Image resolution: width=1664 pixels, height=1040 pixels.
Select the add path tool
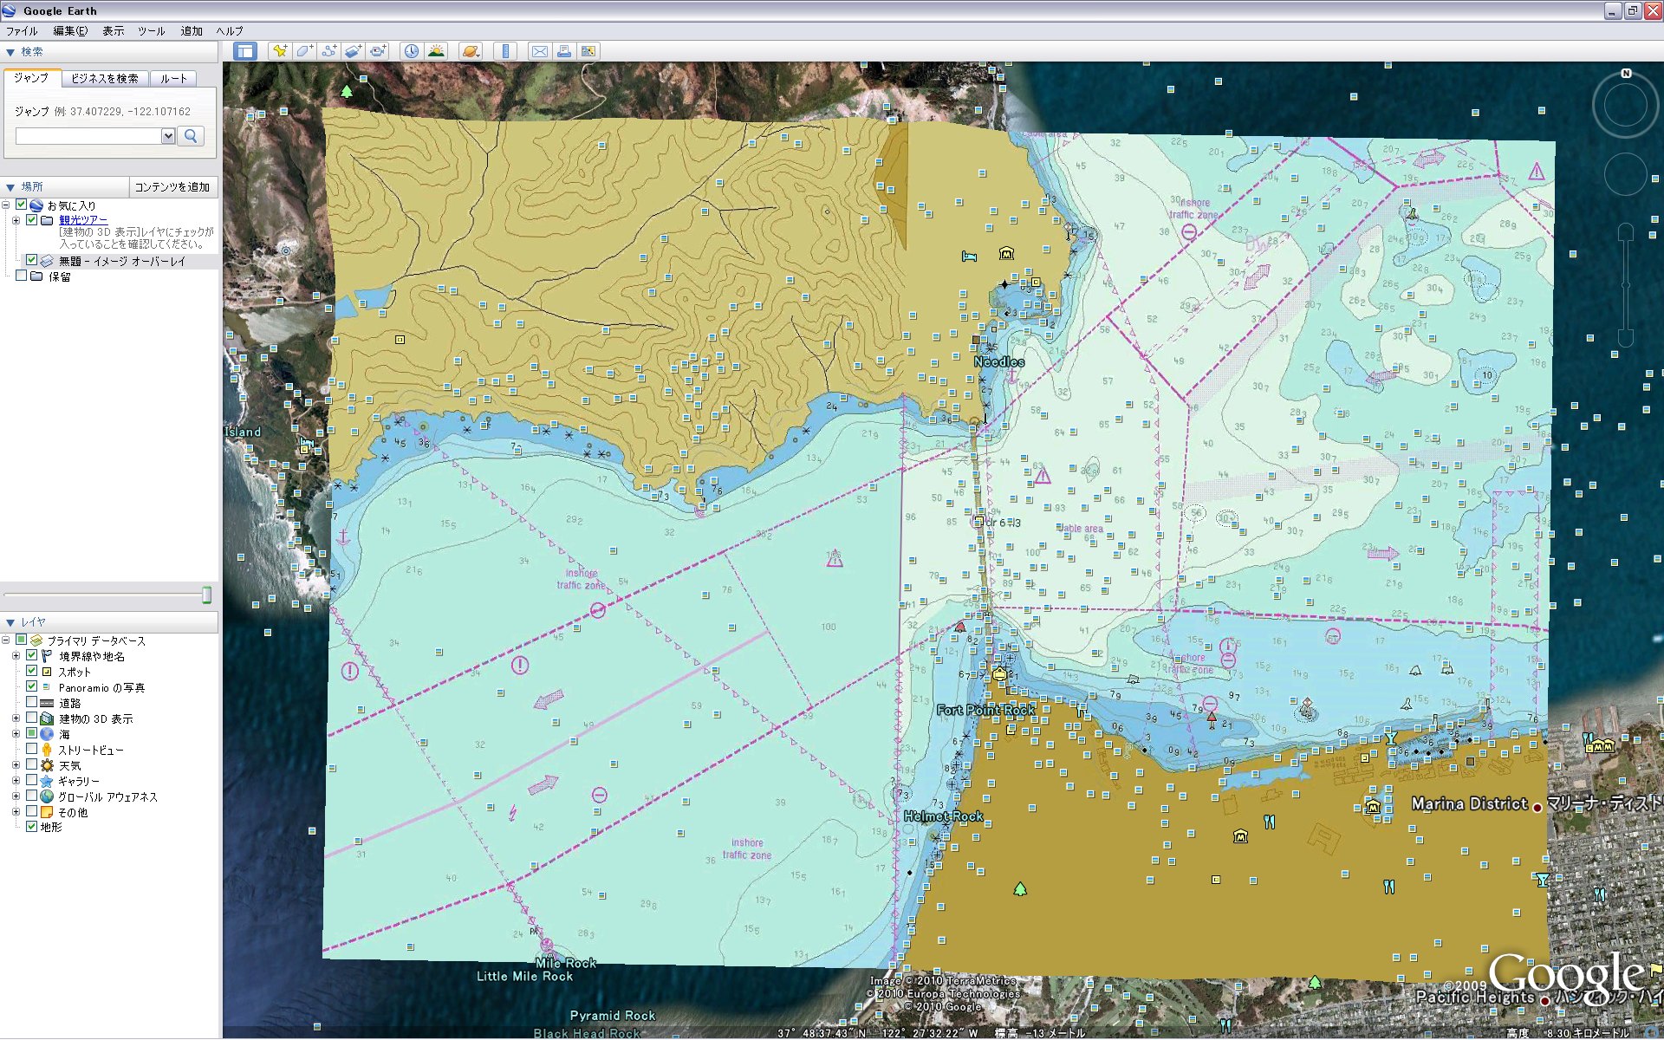(329, 51)
